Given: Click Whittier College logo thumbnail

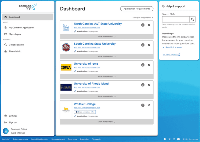Looking at the screenshot, I should (66, 110).
